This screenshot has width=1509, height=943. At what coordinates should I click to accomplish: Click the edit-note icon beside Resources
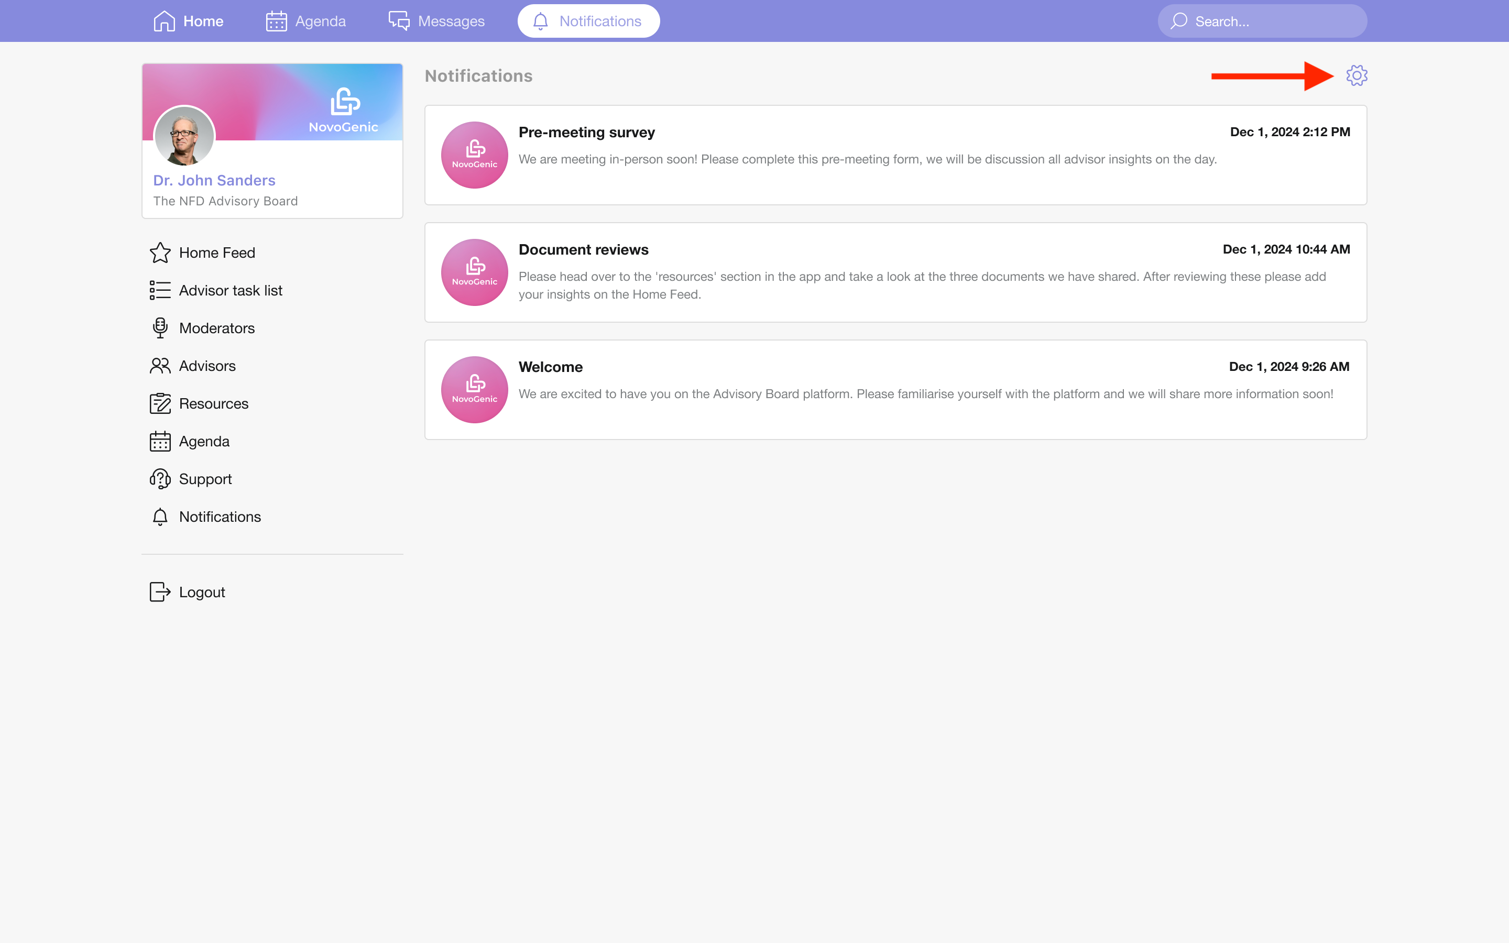pos(160,403)
